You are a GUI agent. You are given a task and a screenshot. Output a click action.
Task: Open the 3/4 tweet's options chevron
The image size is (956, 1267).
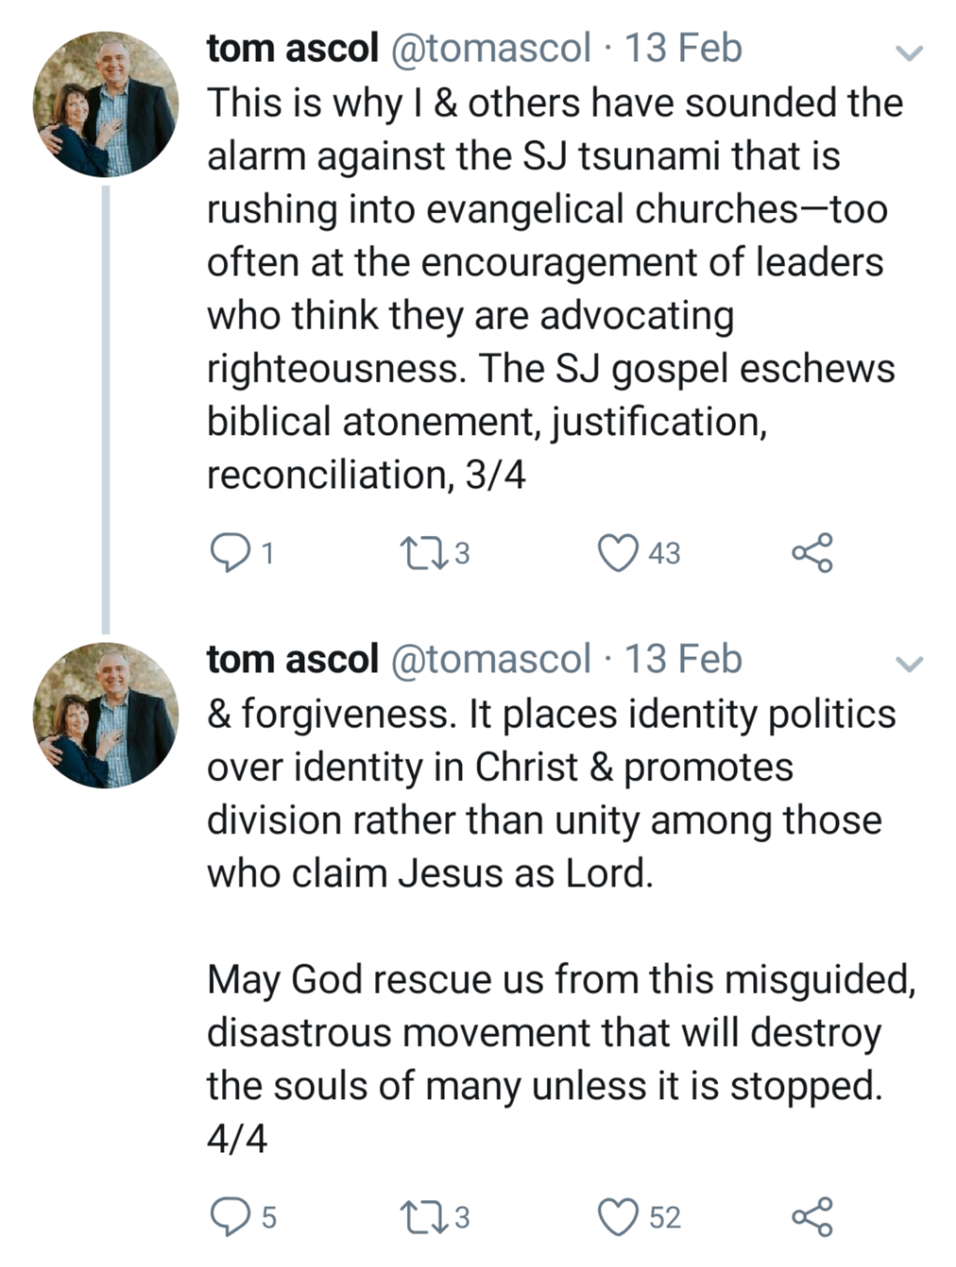click(910, 53)
